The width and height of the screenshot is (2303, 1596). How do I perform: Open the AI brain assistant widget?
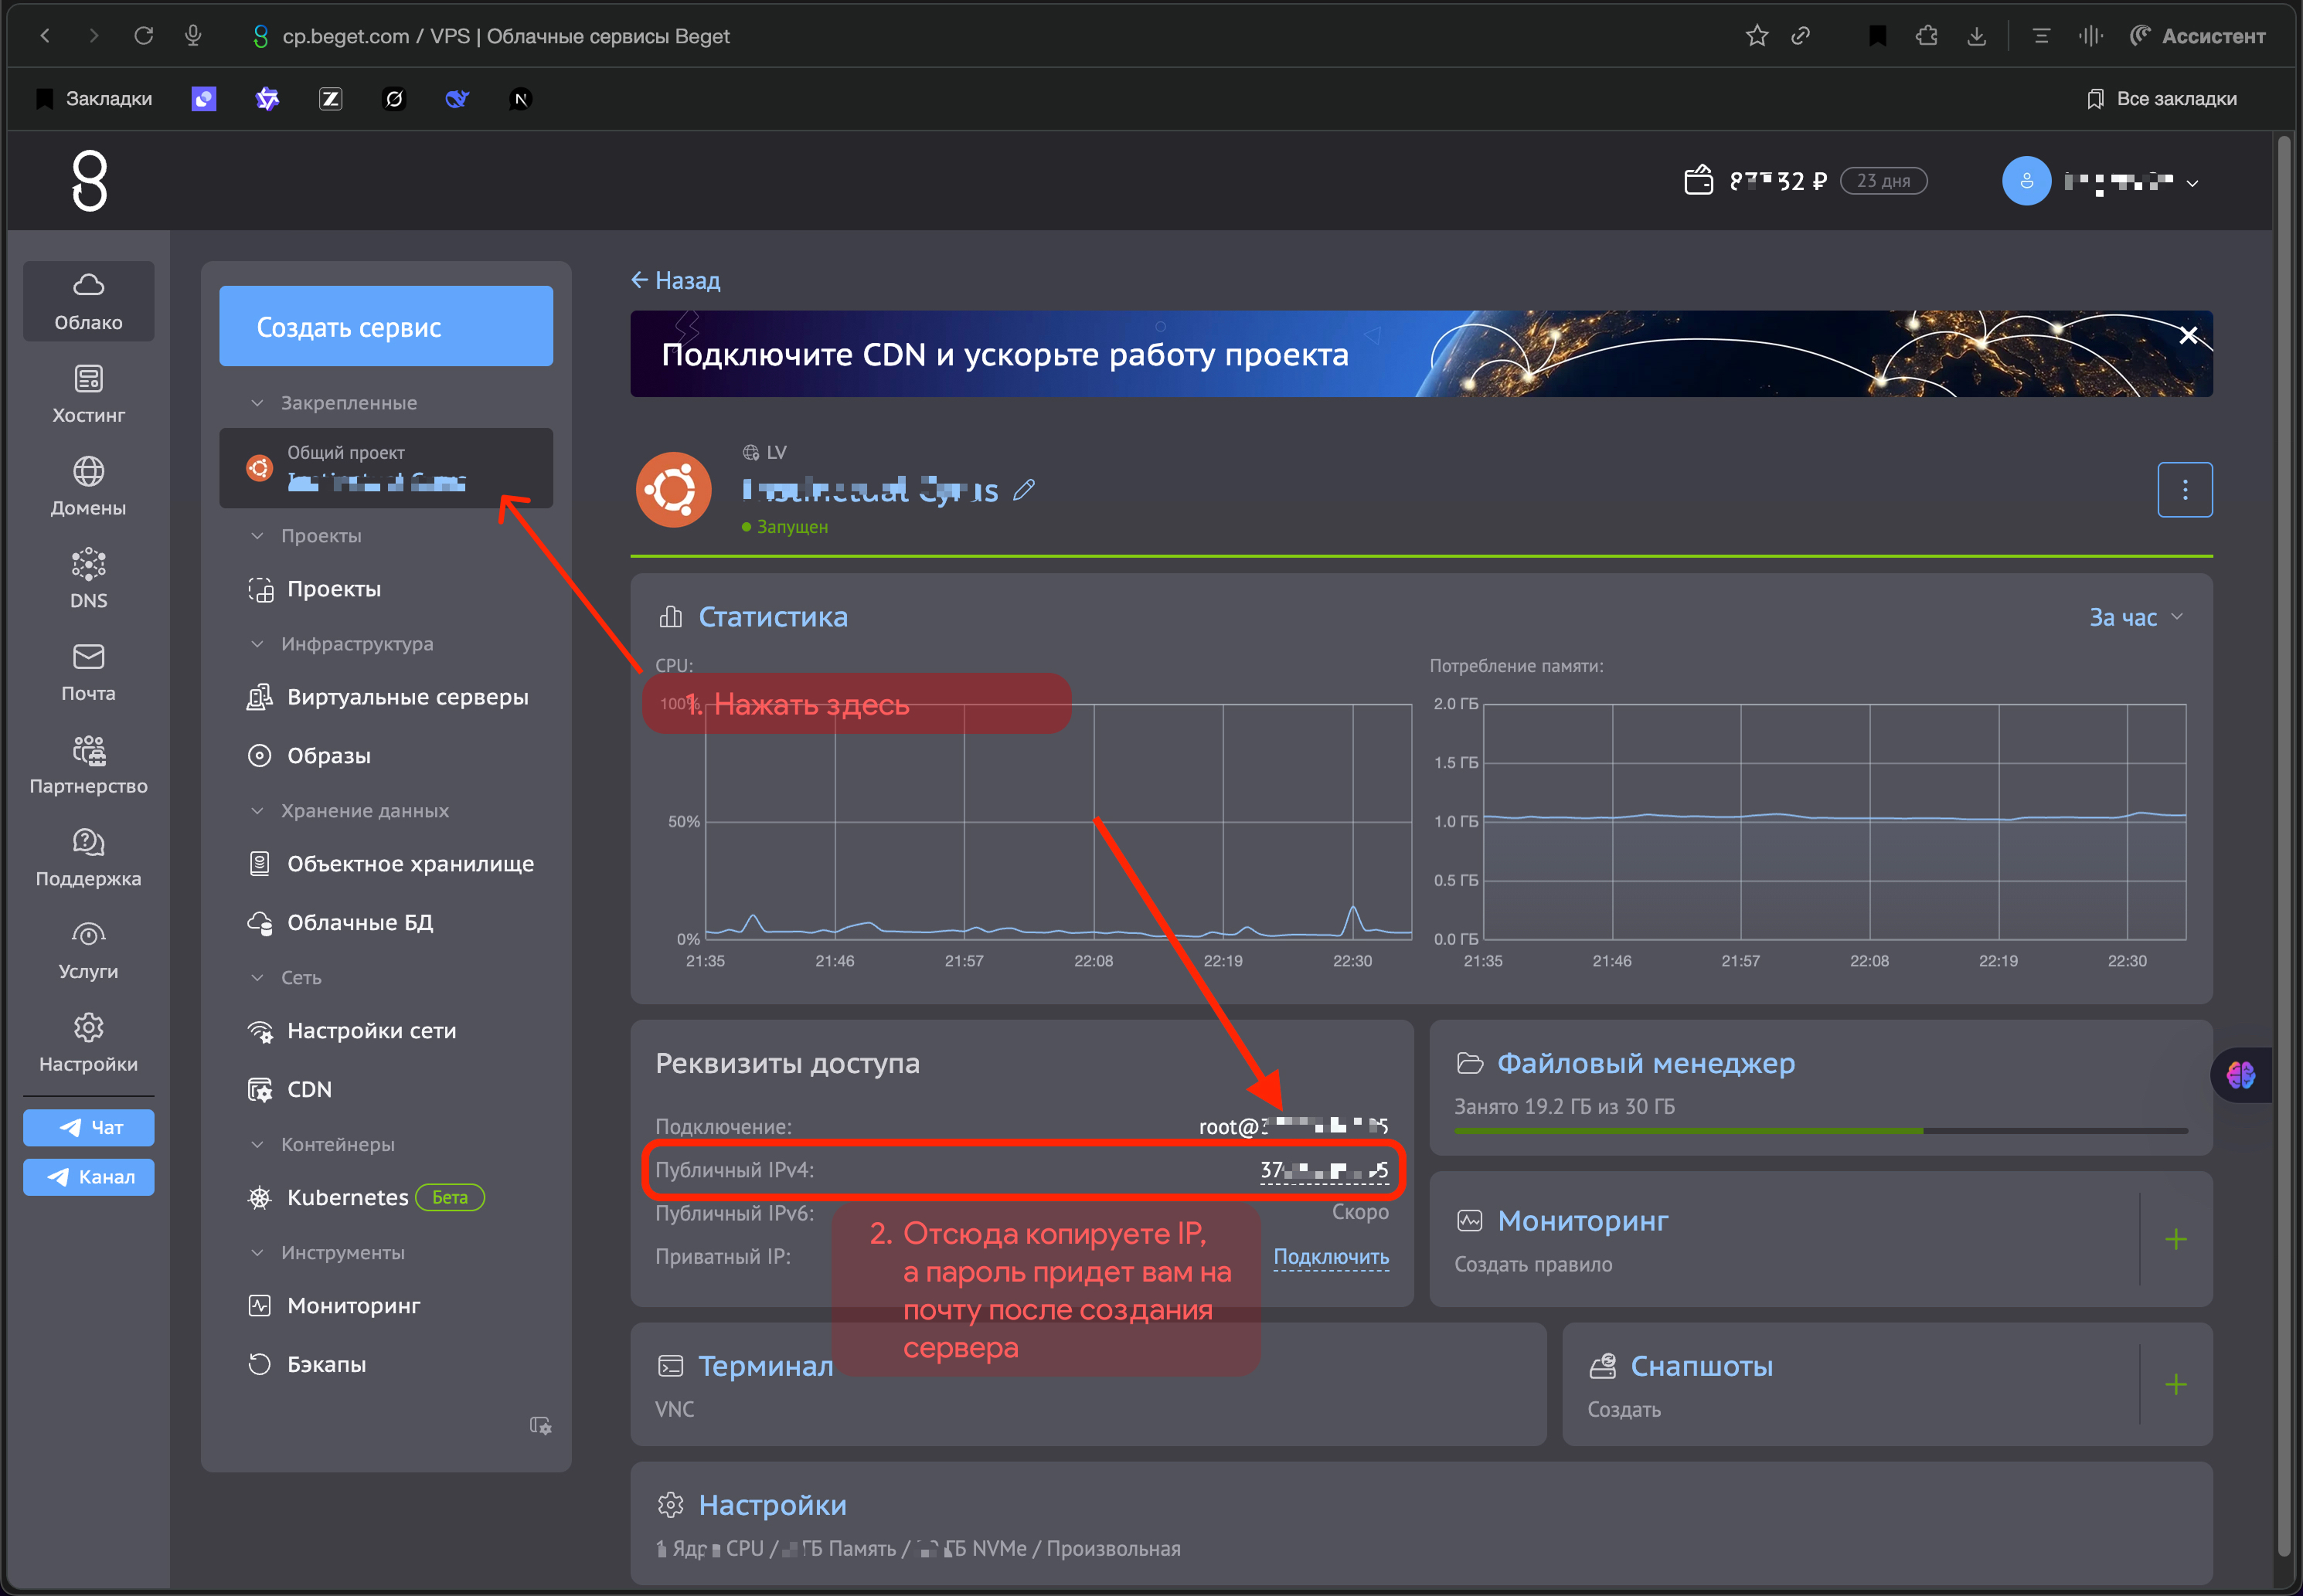click(x=2240, y=1075)
